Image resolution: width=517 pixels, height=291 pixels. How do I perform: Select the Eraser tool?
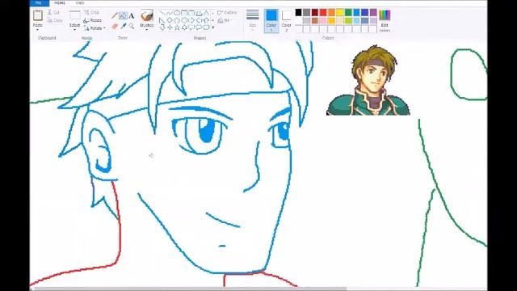click(115, 26)
